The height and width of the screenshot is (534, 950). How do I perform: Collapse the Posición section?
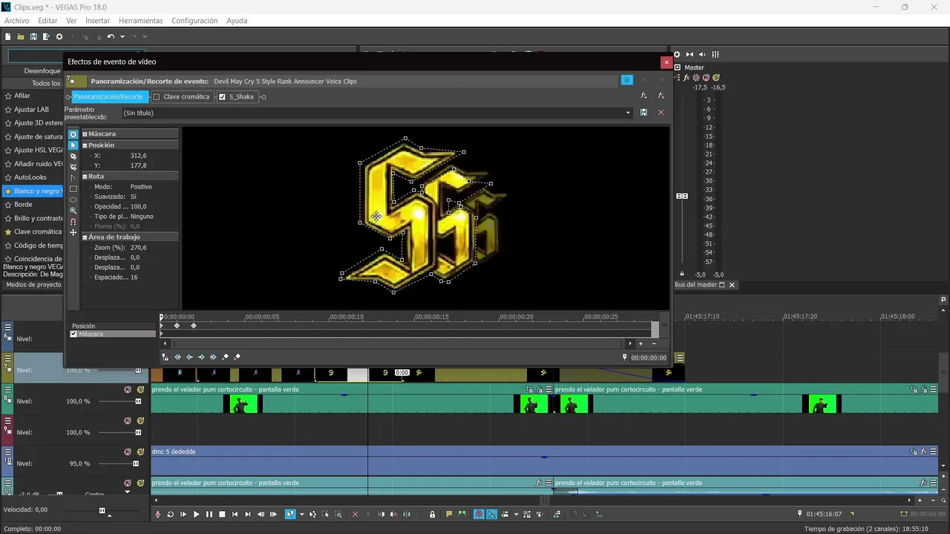[85, 145]
